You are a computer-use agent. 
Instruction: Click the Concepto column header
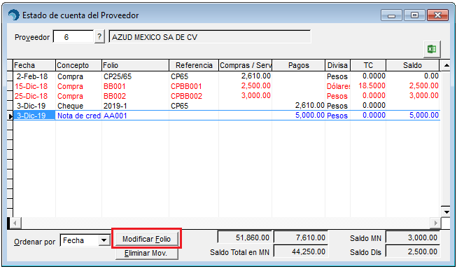(x=78, y=65)
